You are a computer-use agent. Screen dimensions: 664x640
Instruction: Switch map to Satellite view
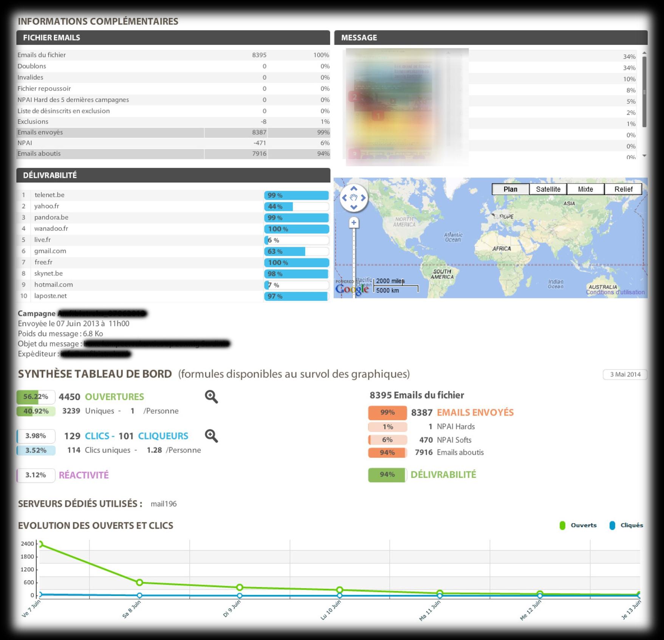pos(548,189)
